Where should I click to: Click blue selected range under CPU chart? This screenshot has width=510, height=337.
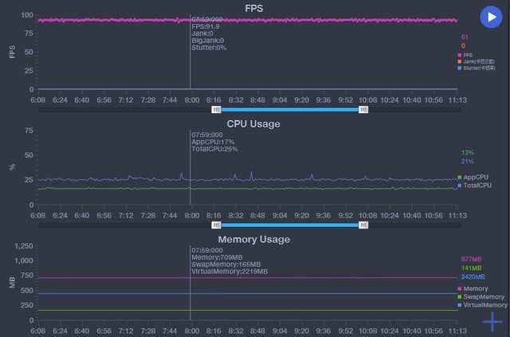click(x=289, y=225)
